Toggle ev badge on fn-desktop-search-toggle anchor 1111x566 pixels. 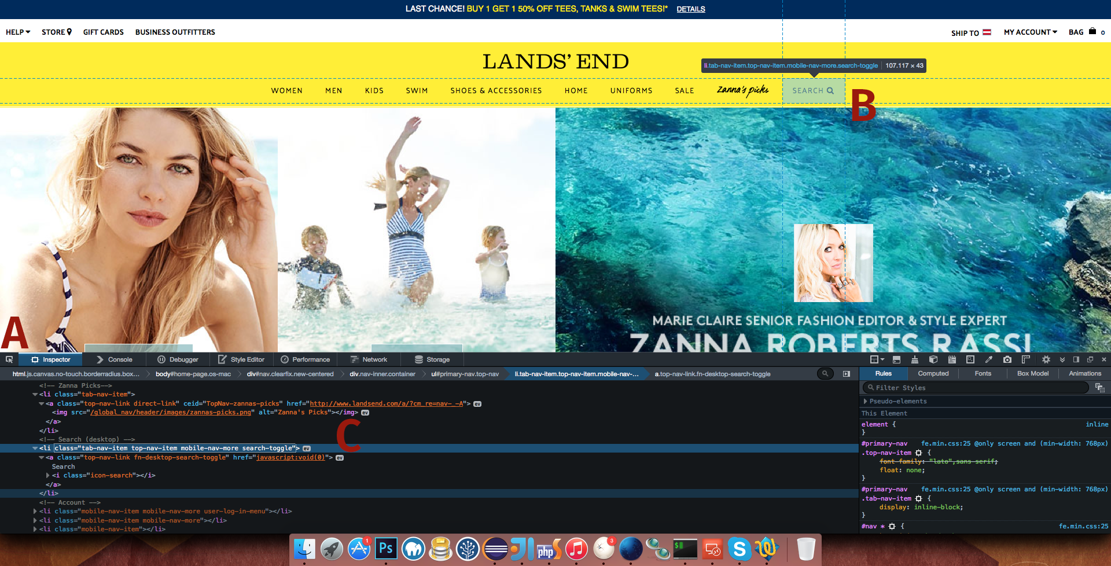[x=340, y=458]
